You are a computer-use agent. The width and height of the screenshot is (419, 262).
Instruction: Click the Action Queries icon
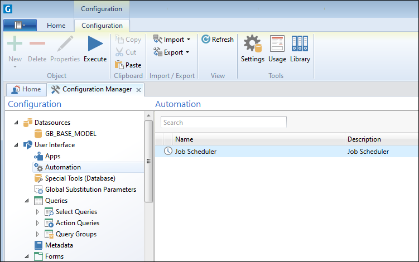pyautogui.click(x=49, y=223)
